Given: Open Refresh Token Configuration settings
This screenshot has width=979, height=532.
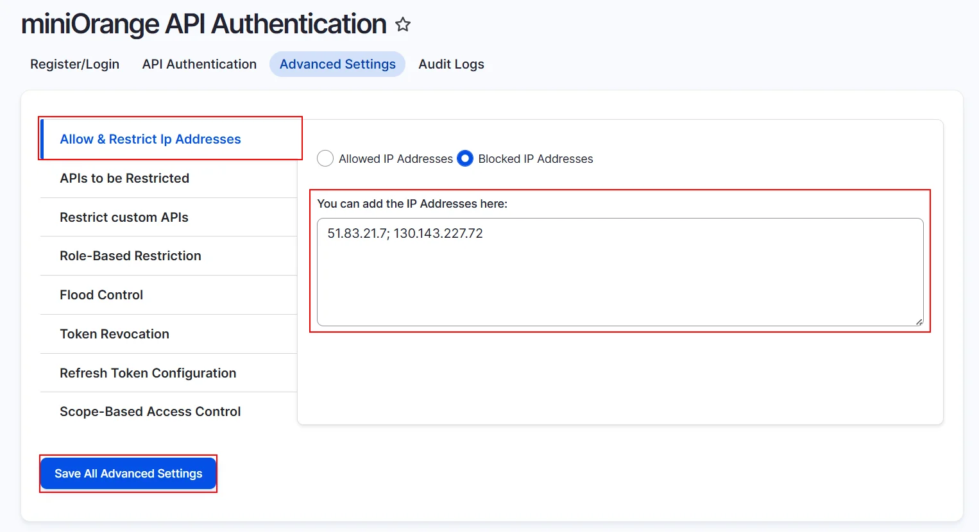Looking at the screenshot, I should (148, 373).
